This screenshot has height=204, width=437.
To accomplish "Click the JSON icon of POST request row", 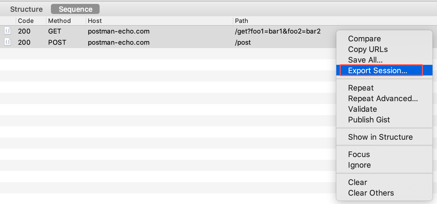I will (x=8, y=42).
